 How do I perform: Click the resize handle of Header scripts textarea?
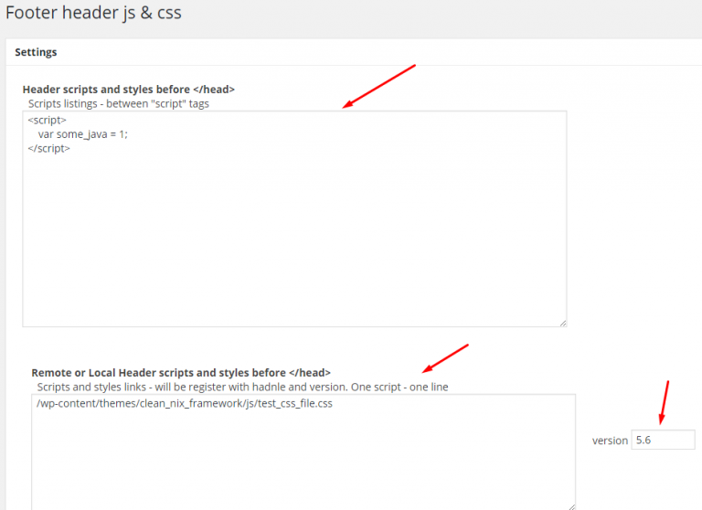563,324
